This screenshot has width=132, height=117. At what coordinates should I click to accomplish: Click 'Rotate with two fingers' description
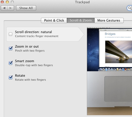point(30,80)
